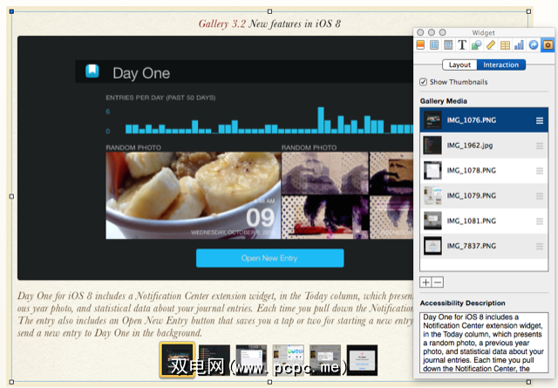Image resolution: width=558 pixels, height=388 pixels.
Task: Click the left-middle widget selection handle
Action: tap(11, 196)
